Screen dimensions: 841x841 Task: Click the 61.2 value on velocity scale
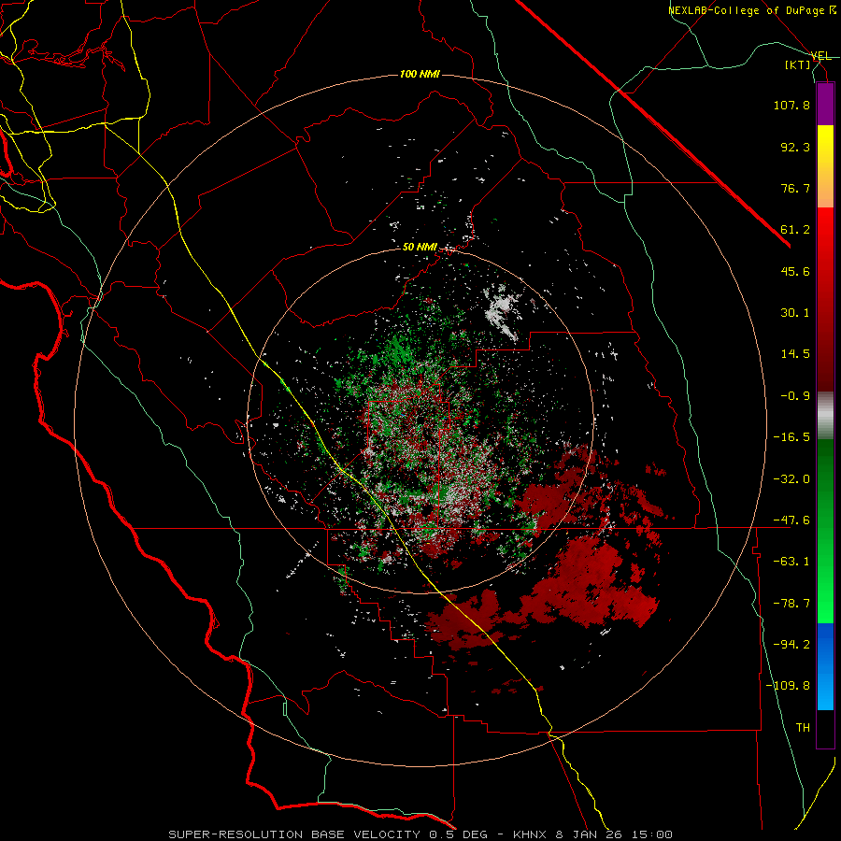pos(795,230)
